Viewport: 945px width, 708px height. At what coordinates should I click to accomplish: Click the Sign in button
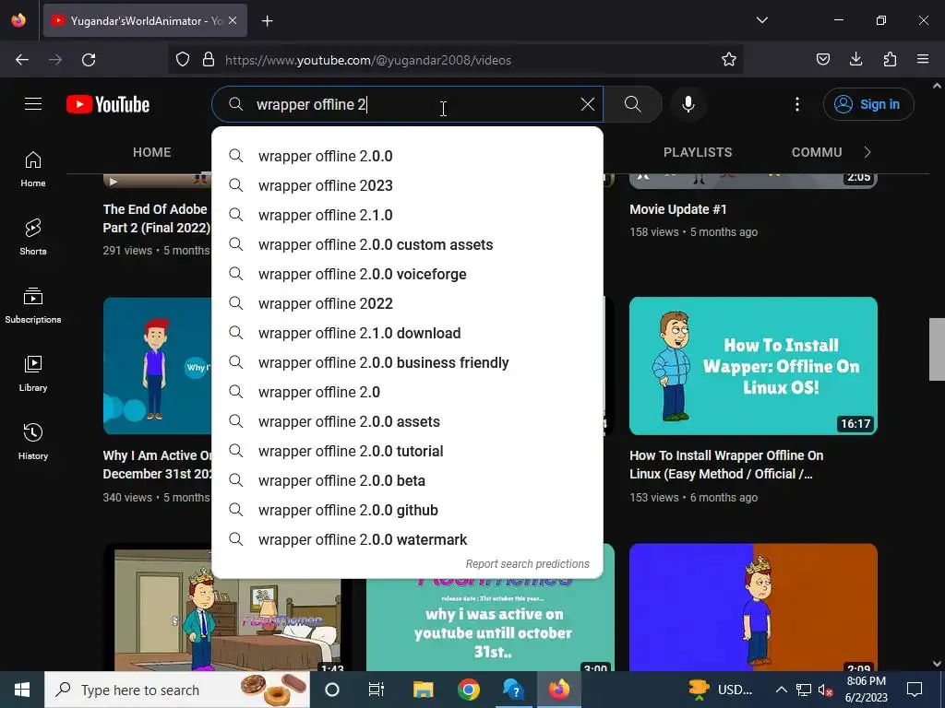(x=868, y=104)
